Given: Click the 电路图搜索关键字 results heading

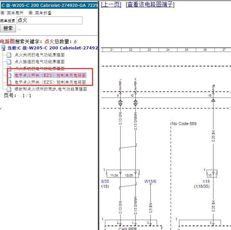Looking at the screenshot, I should tap(38, 41).
